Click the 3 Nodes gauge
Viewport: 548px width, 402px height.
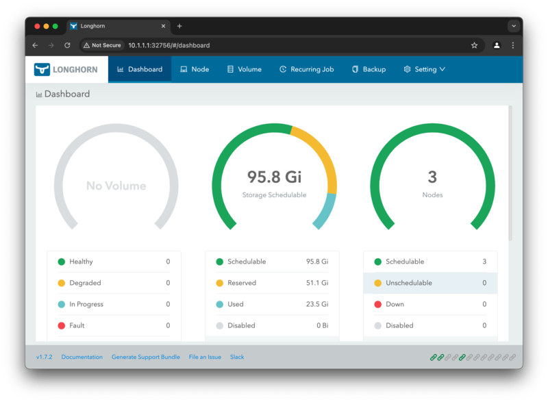pos(432,177)
